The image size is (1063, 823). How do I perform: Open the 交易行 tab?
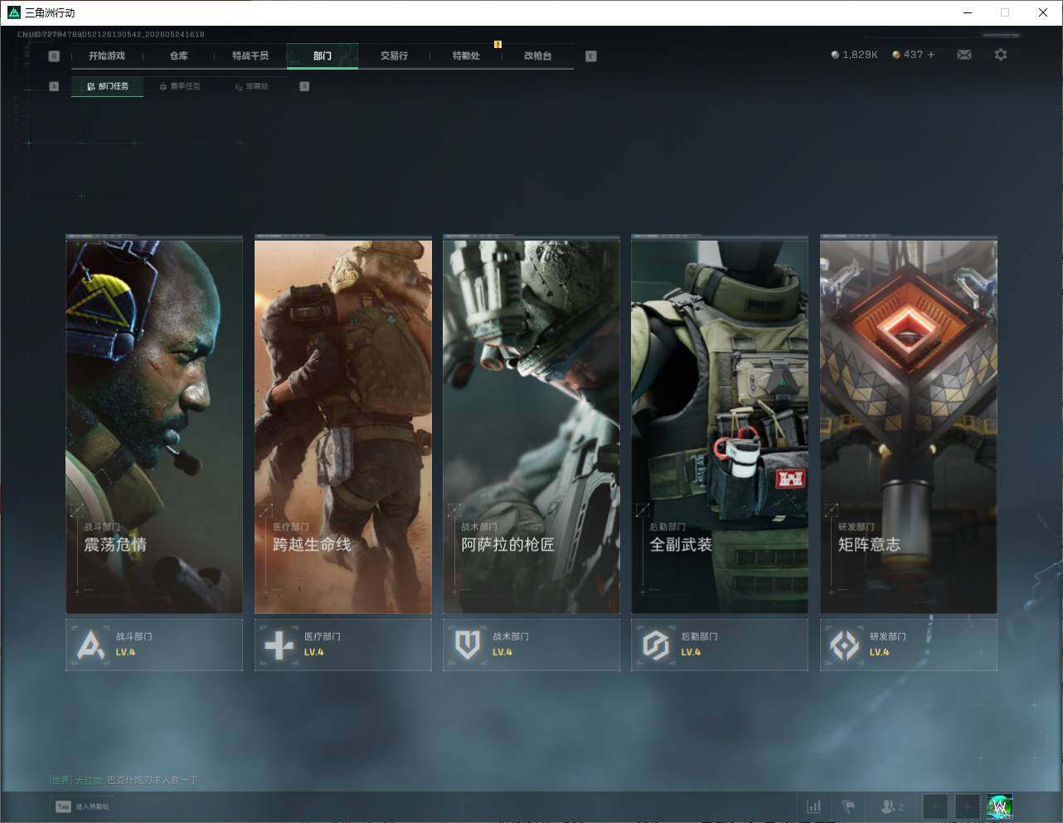point(394,56)
